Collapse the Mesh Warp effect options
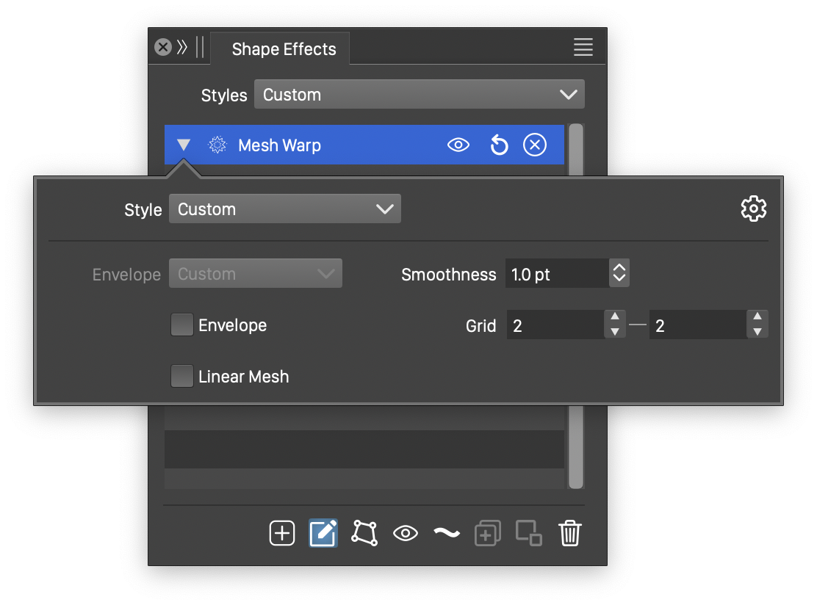This screenshot has height=605, width=817. [x=184, y=145]
